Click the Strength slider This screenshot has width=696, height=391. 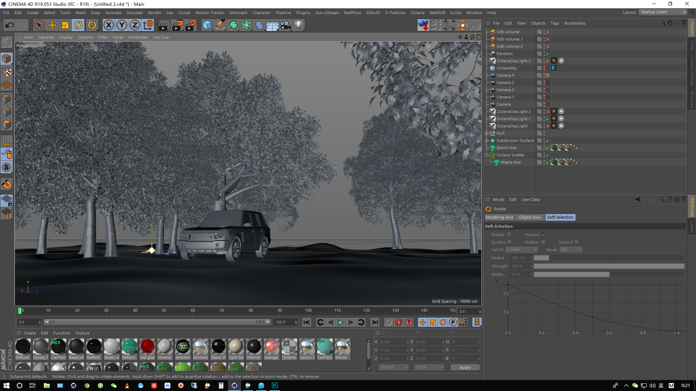point(609,266)
